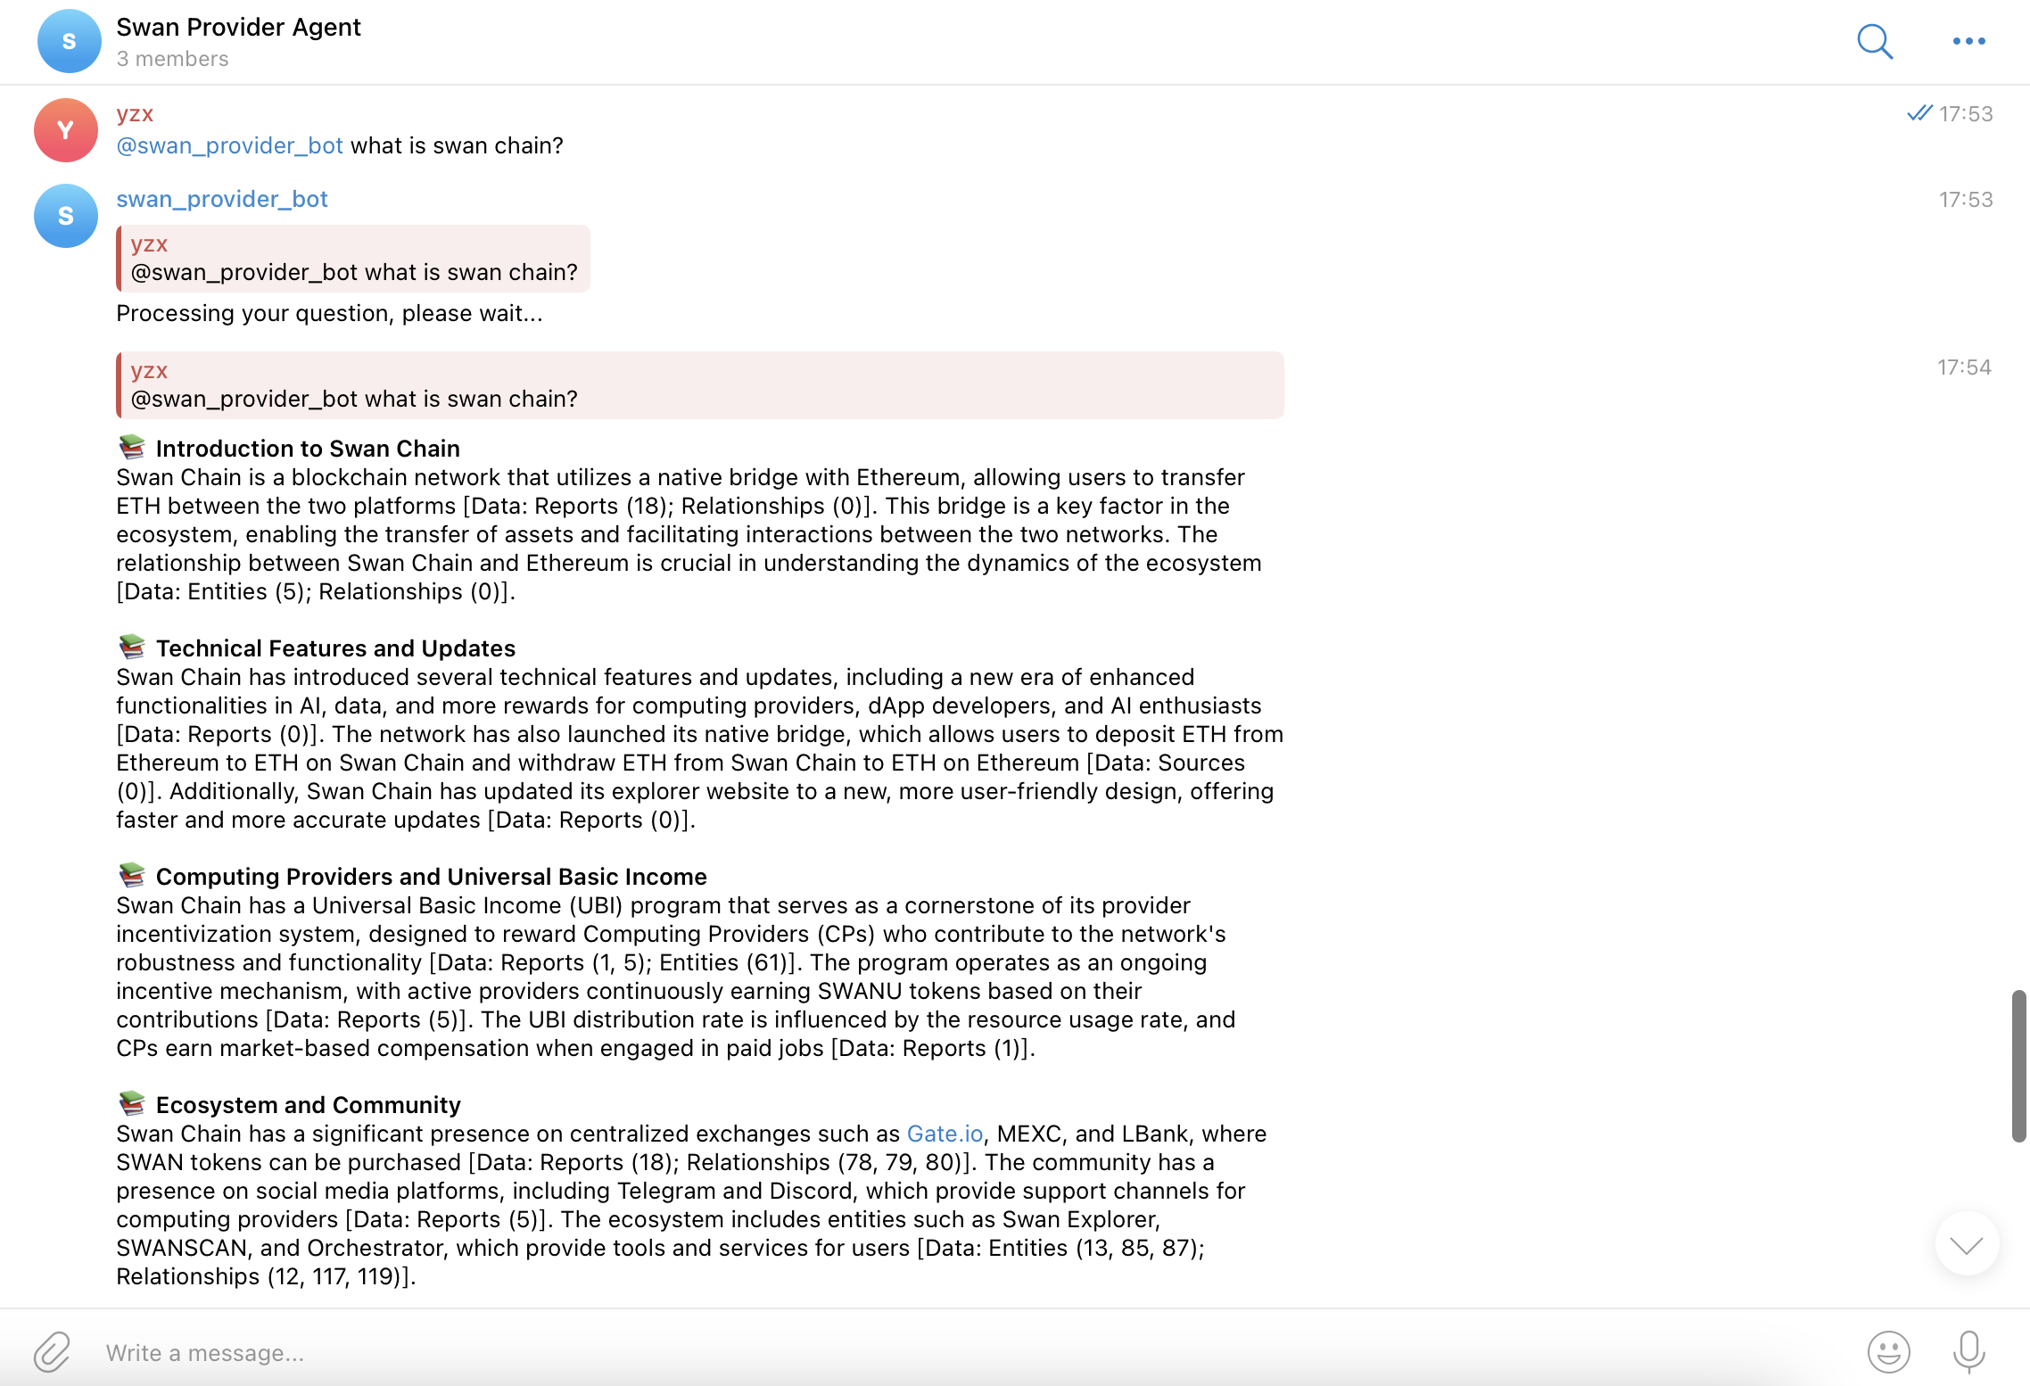The height and width of the screenshot is (1386, 2030).
Task: Open group info via Swan Provider Agent title
Action: coord(238,28)
